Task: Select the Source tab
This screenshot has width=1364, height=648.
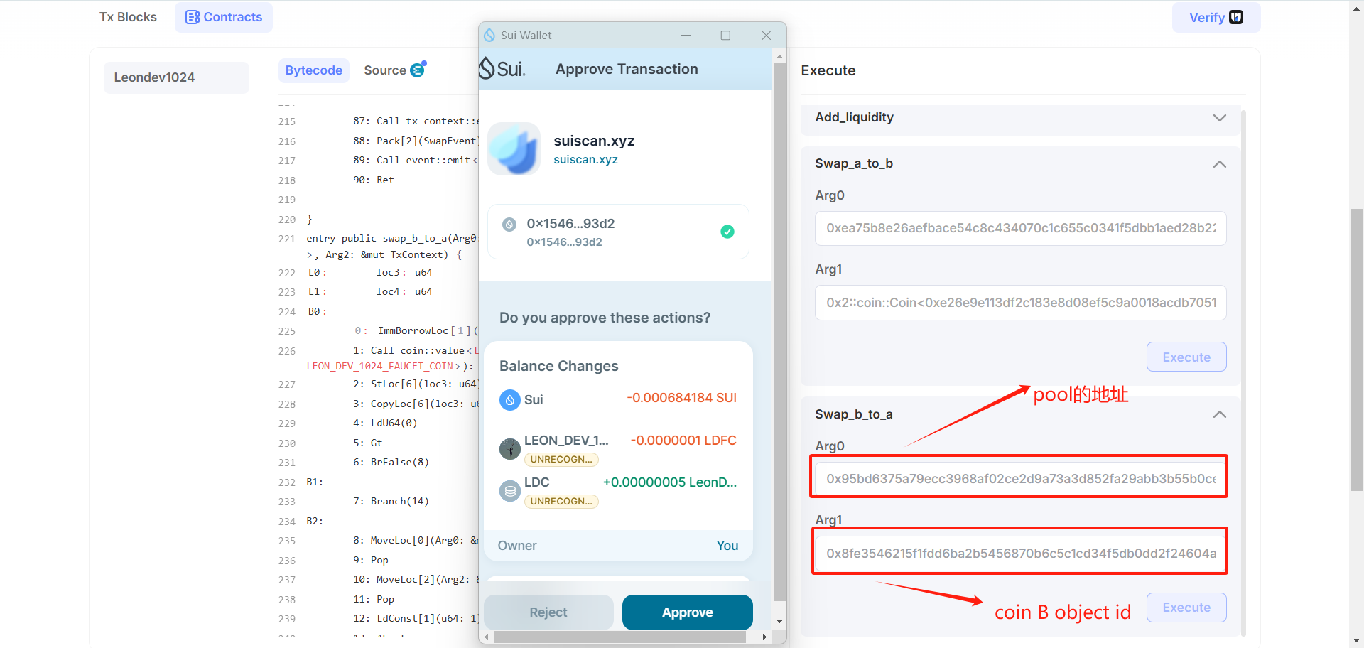Action: [394, 70]
